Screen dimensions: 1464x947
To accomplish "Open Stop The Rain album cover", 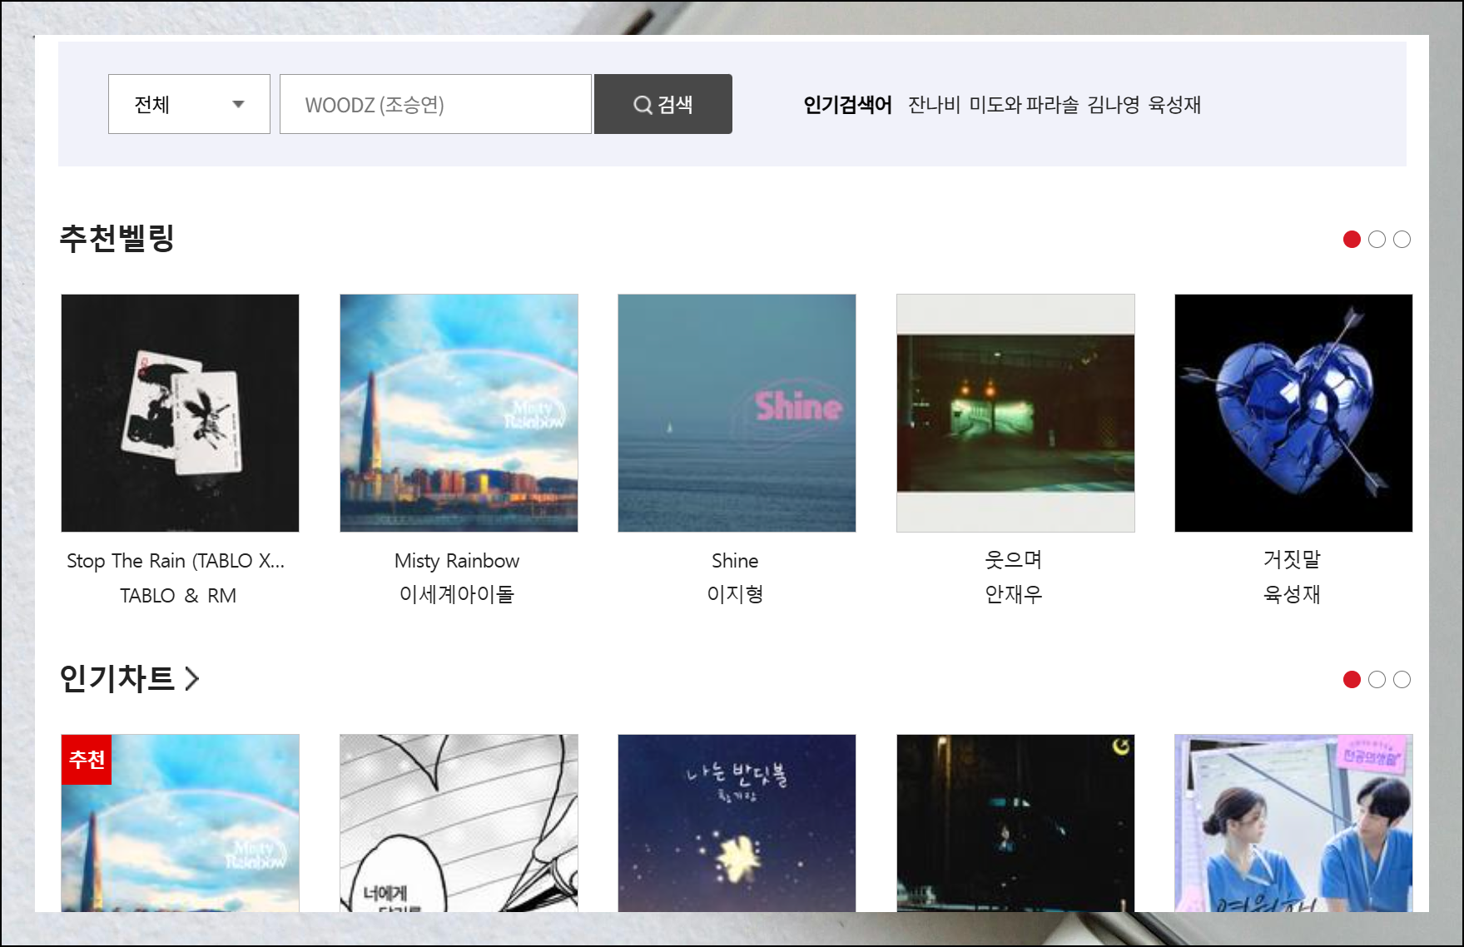I will pos(180,413).
